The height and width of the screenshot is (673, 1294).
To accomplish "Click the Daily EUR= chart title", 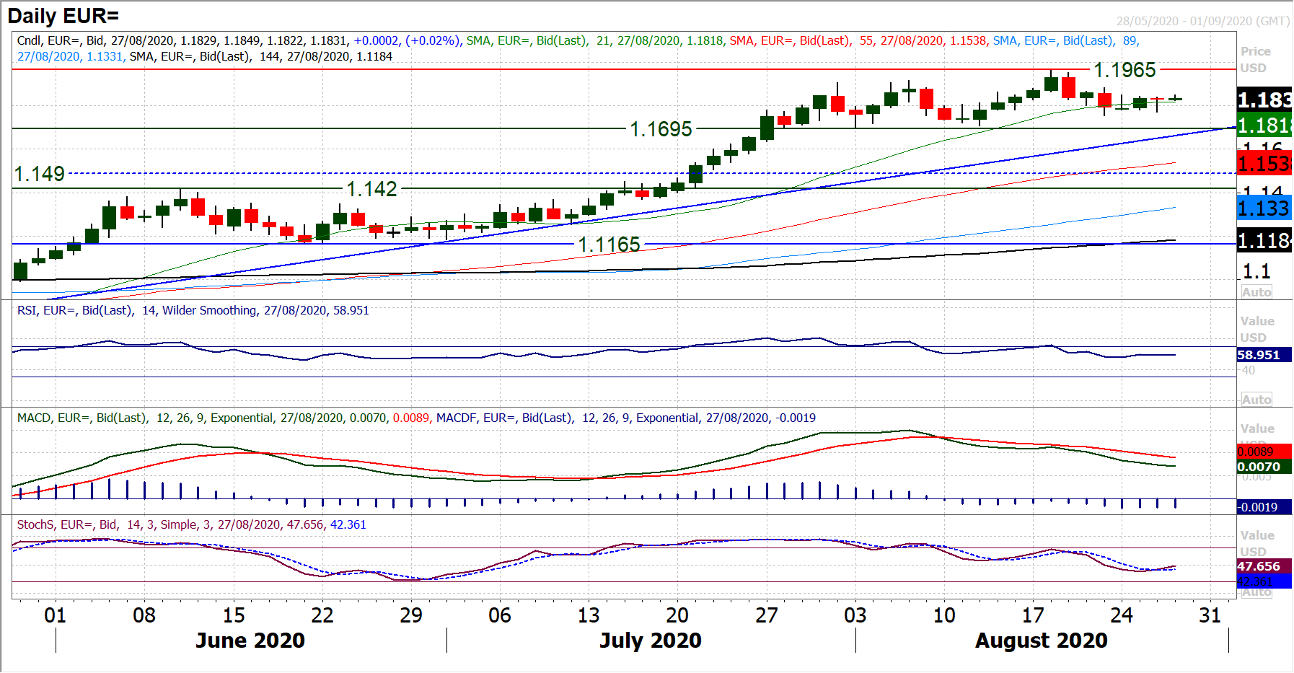I will click(x=63, y=16).
